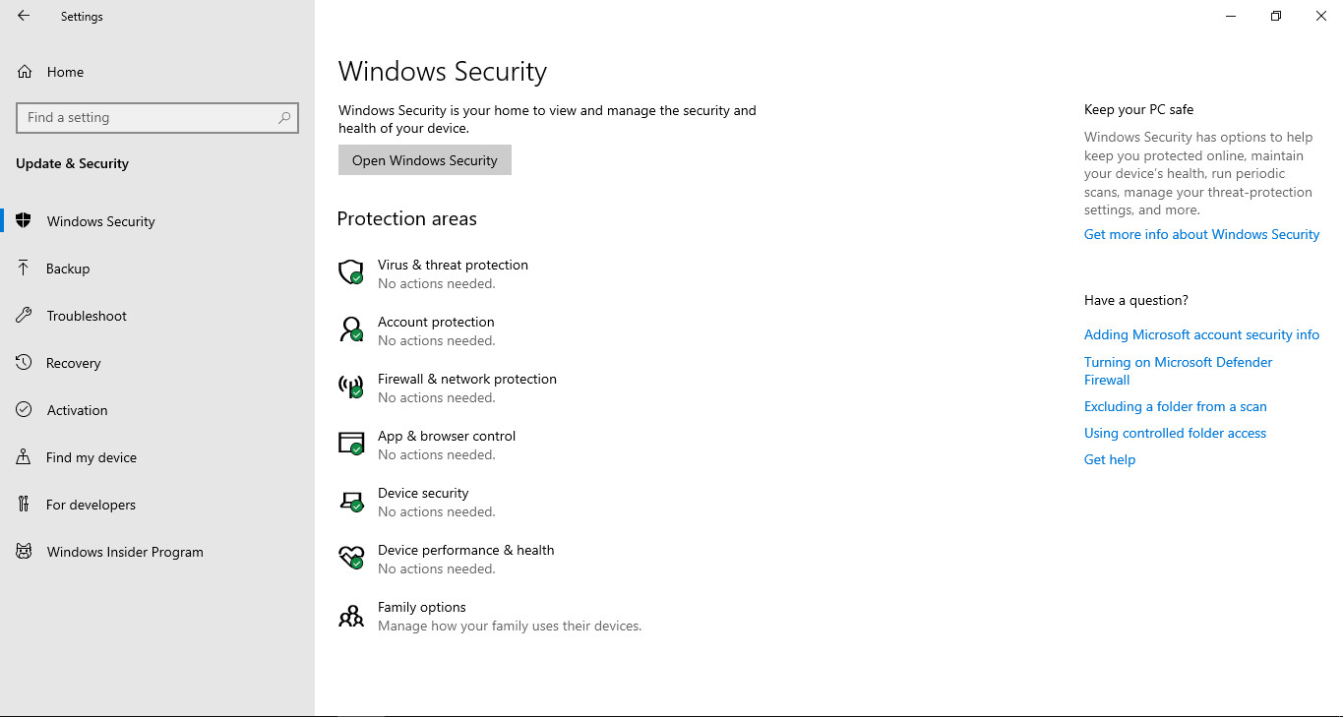Click the Device security laptop icon

tap(351, 501)
